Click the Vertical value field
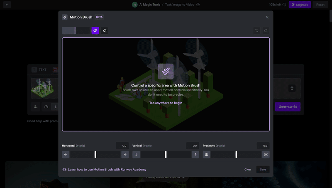332x188 pixels. coord(193,146)
